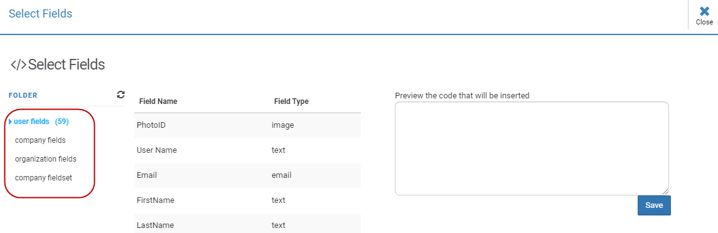Click the Select Fields title in the header bar

40,14
